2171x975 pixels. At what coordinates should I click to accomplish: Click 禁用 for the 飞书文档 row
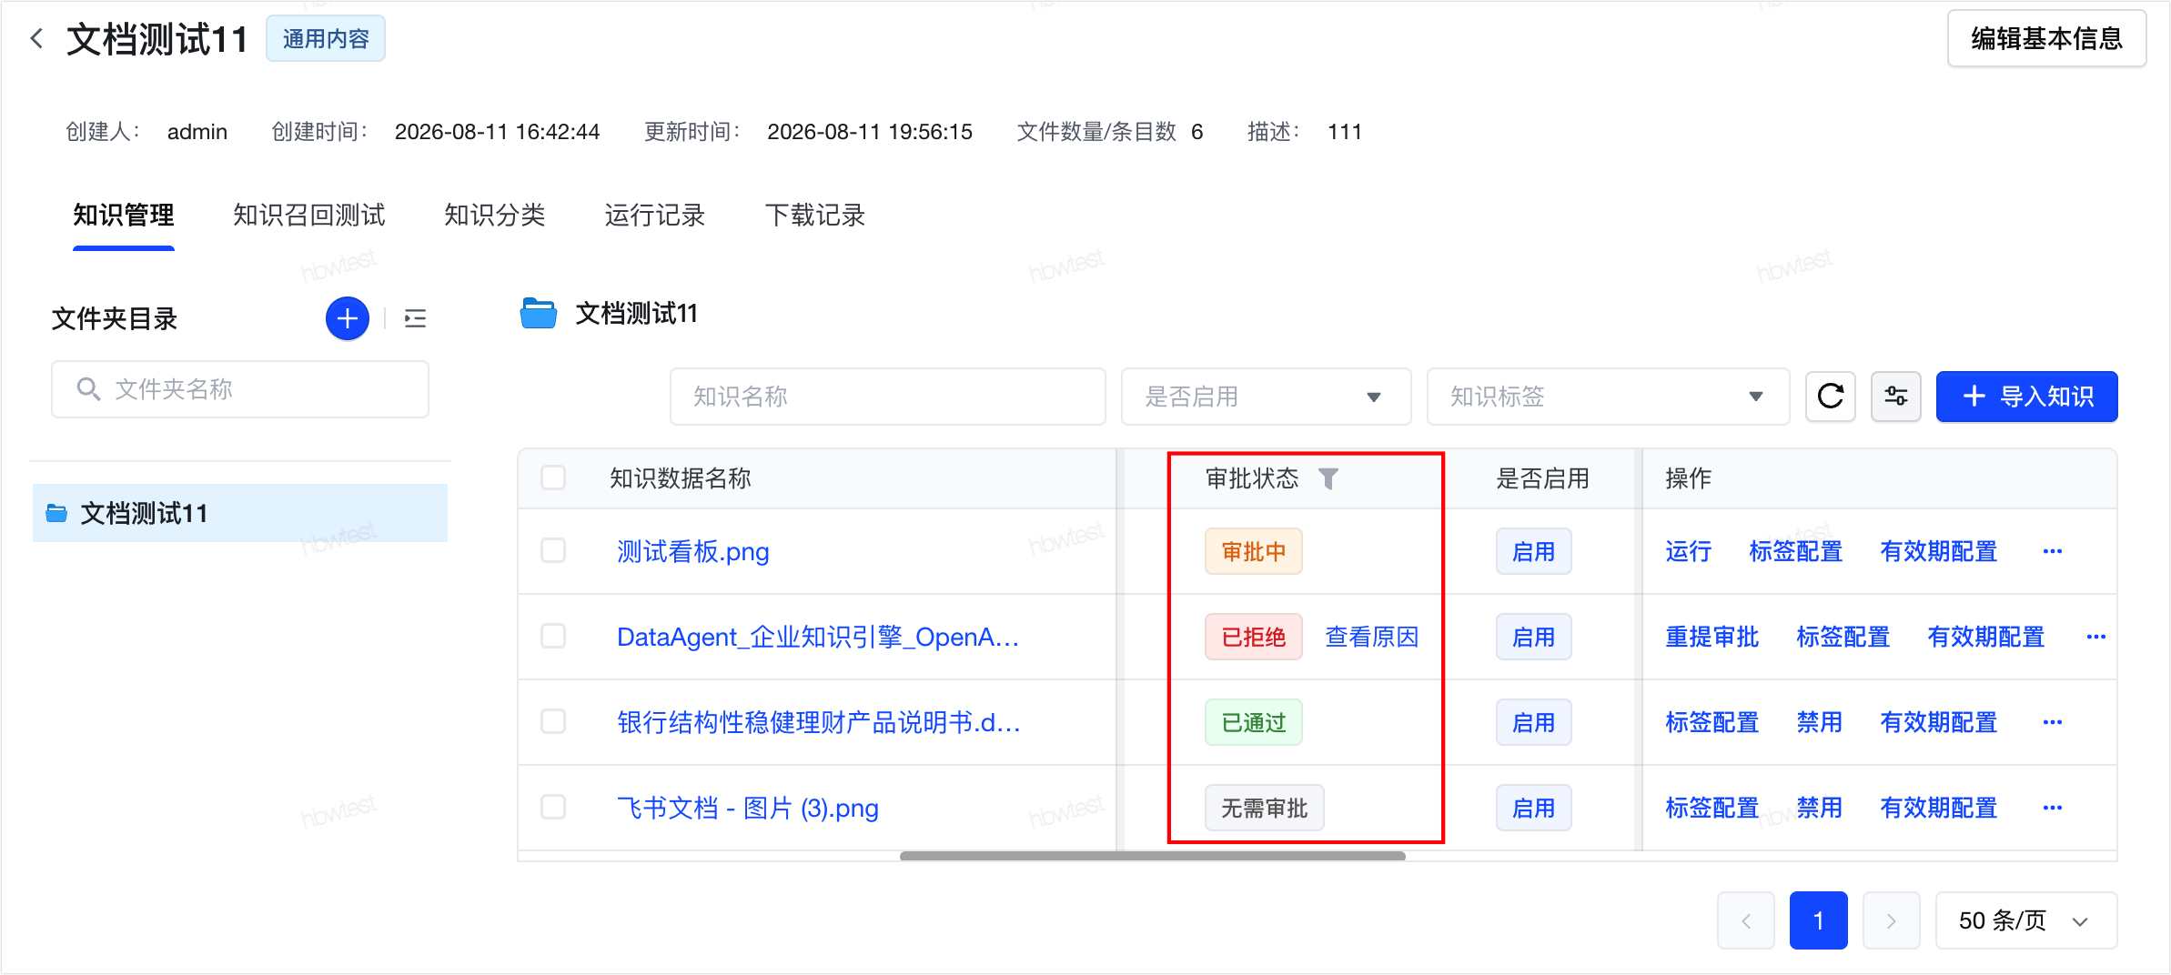coord(1819,808)
